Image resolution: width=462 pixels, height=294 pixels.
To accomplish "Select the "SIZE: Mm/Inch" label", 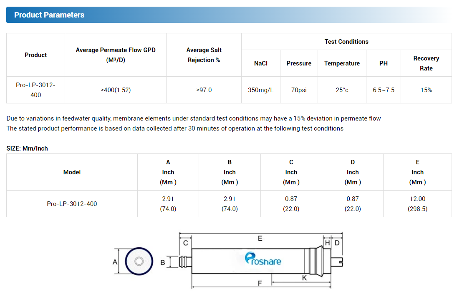I will (27, 148).
